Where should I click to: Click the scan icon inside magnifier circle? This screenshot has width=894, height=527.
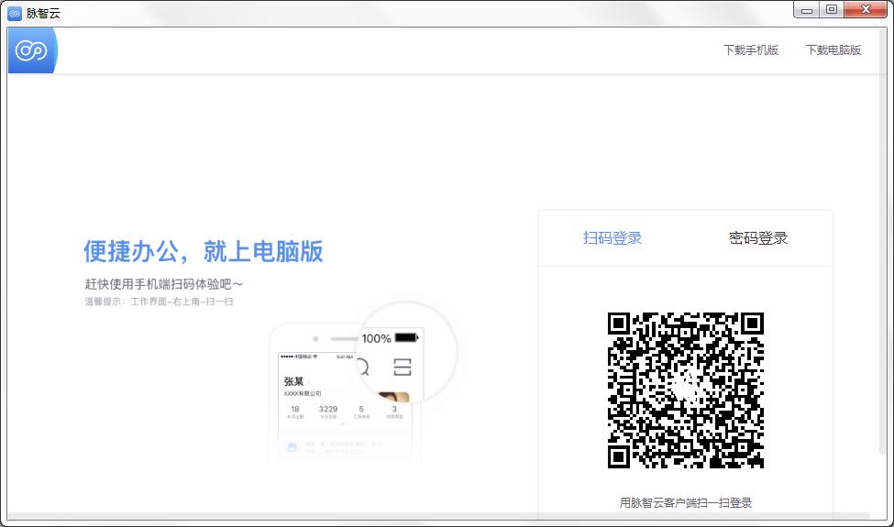[x=402, y=368]
